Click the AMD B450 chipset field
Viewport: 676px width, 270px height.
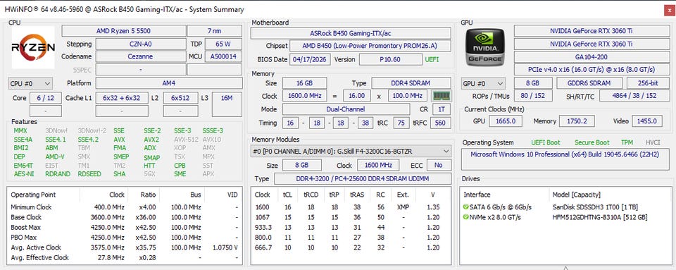click(370, 46)
